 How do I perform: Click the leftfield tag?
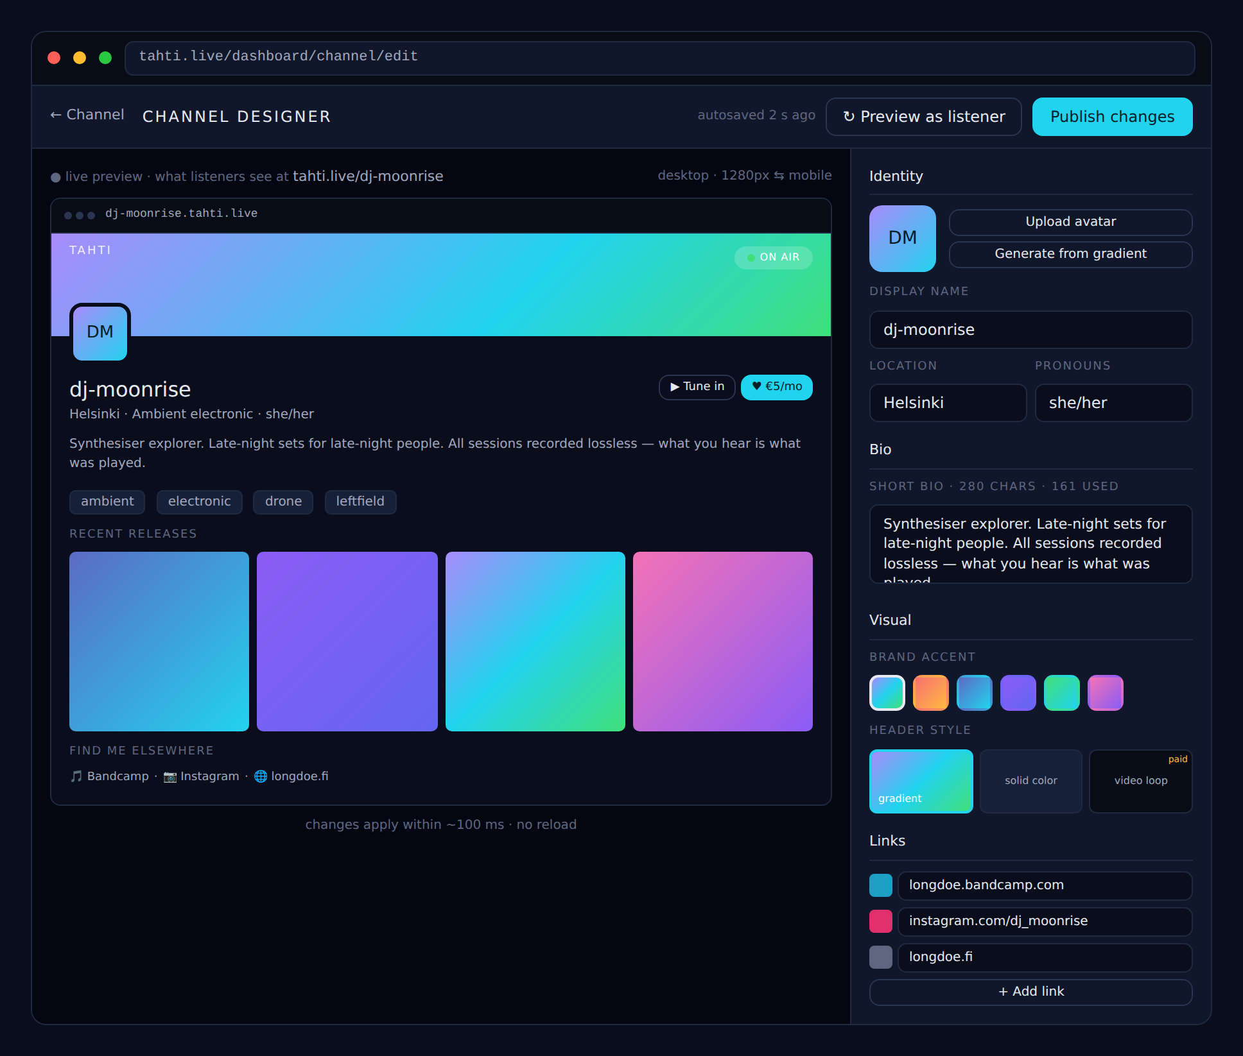(x=360, y=502)
